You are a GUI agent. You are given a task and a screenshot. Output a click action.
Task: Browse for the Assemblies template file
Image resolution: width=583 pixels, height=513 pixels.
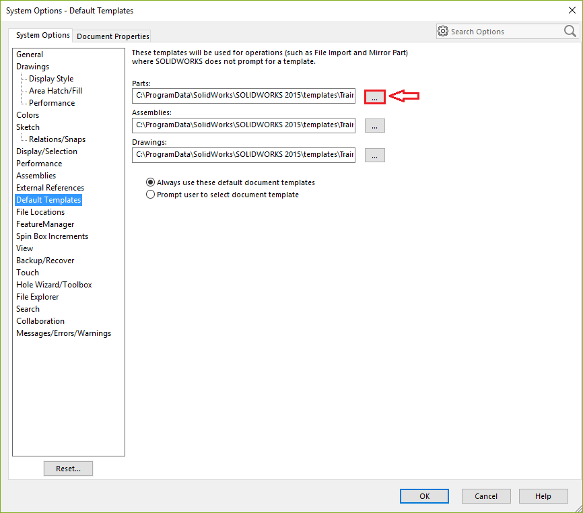click(375, 126)
